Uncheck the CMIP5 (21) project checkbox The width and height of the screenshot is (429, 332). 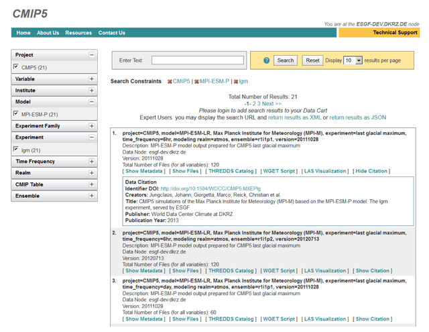(x=16, y=67)
